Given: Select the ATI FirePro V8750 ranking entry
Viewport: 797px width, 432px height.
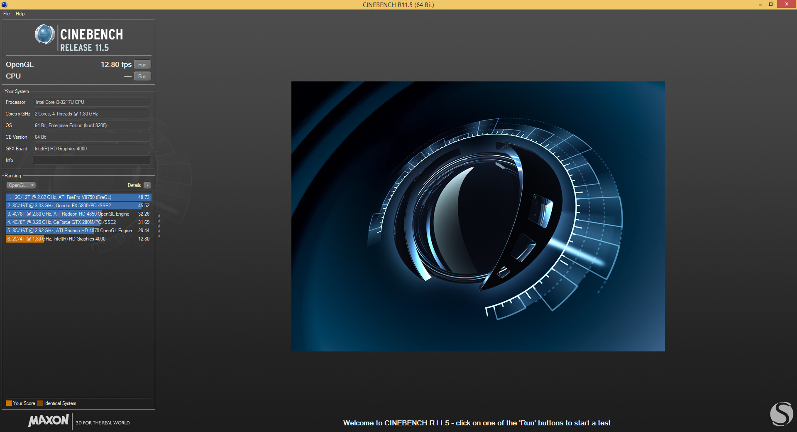Looking at the screenshot, I should (78, 197).
